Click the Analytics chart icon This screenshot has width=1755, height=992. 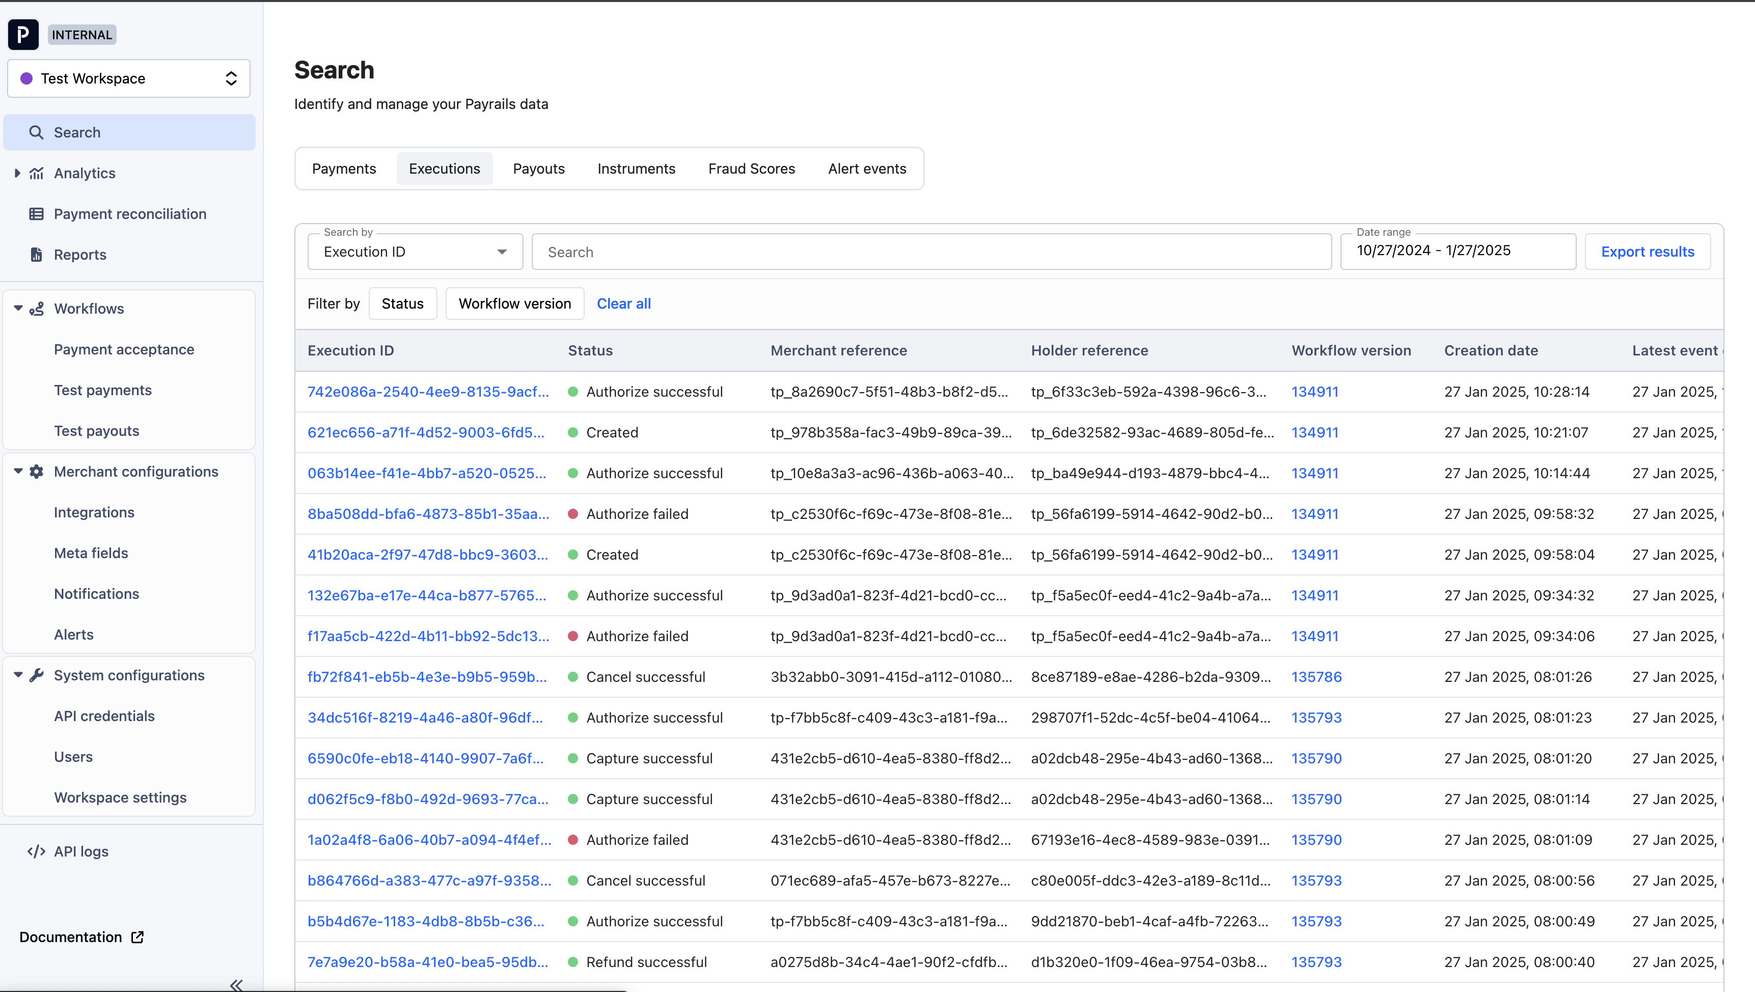click(x=37, y=173)
